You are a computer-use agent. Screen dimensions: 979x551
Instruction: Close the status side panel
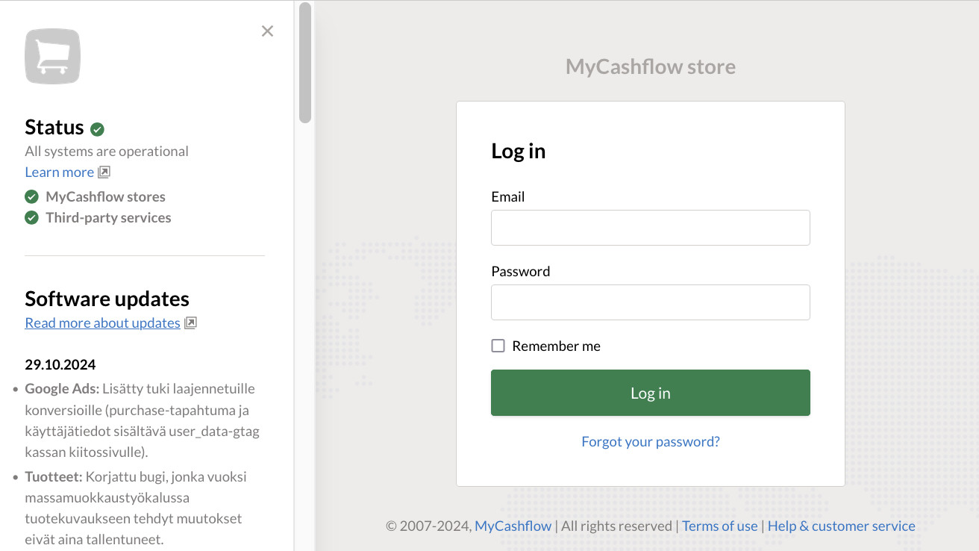(x=267, y=31)
